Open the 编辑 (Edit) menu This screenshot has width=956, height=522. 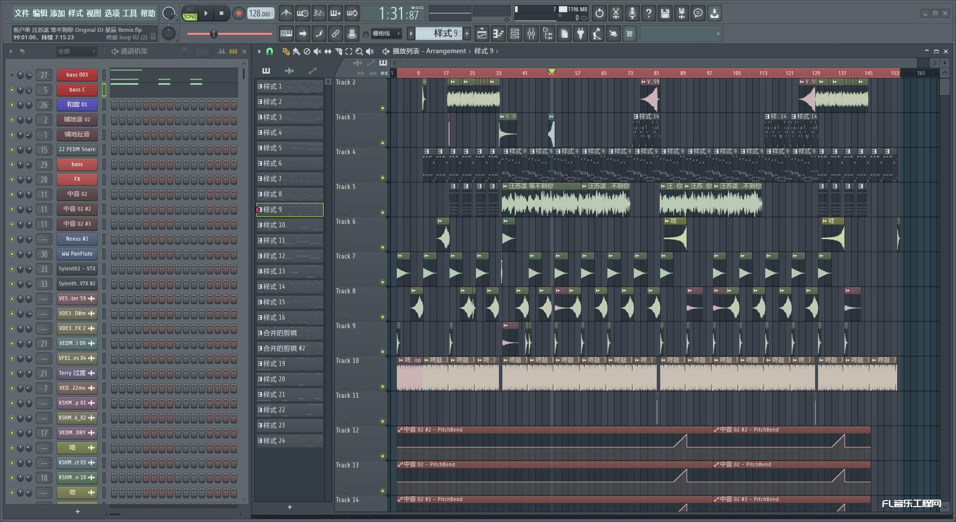click(x=40, y=13)
